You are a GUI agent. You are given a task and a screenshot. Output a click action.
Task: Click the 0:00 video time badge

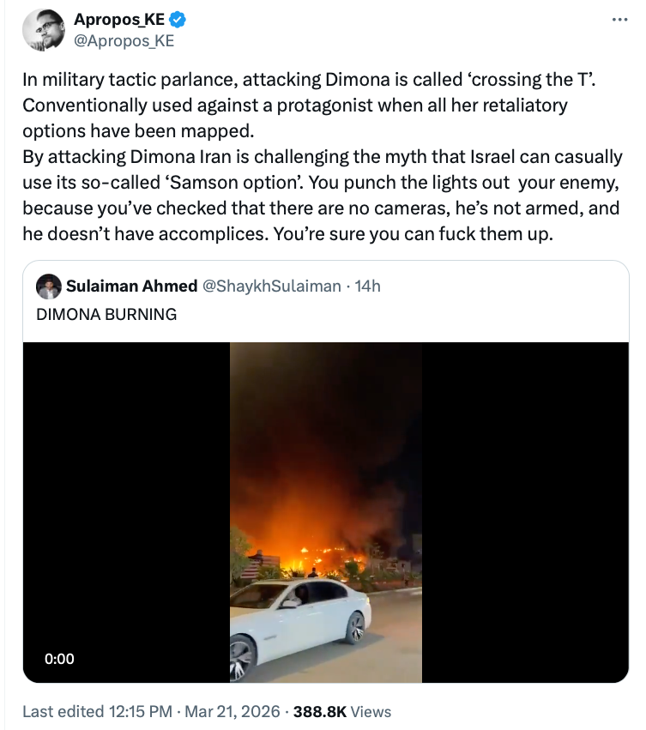click(x=59, y=659)
